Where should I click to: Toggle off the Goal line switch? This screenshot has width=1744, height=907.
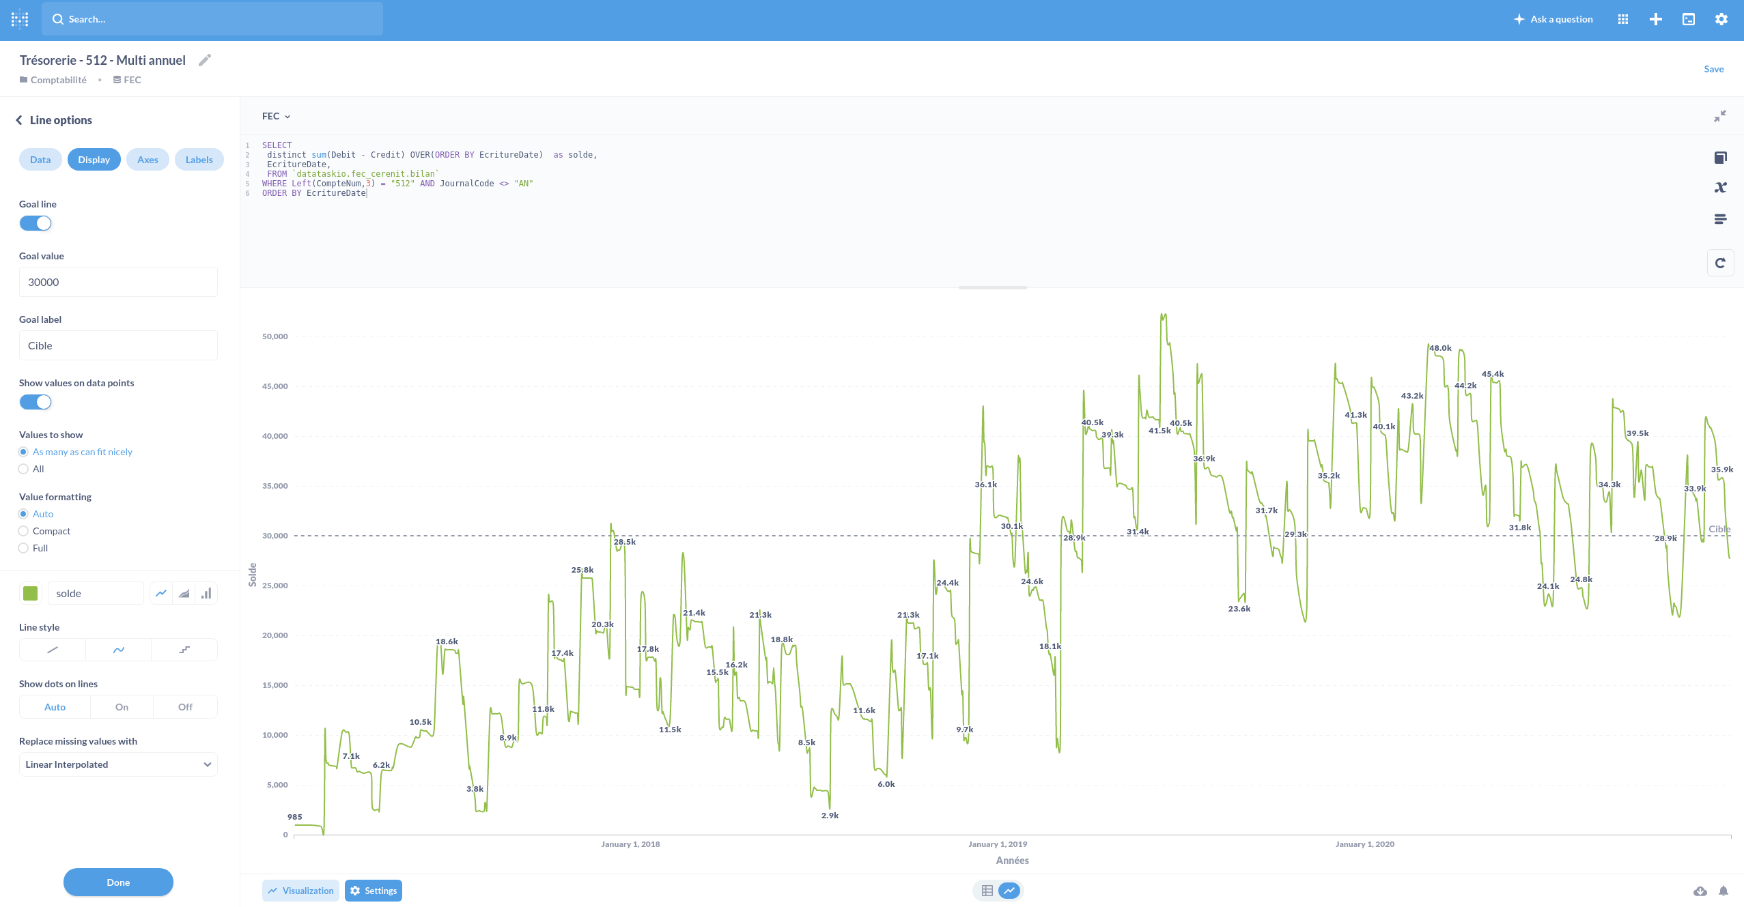pyautogui.click(x=36, y=223)
